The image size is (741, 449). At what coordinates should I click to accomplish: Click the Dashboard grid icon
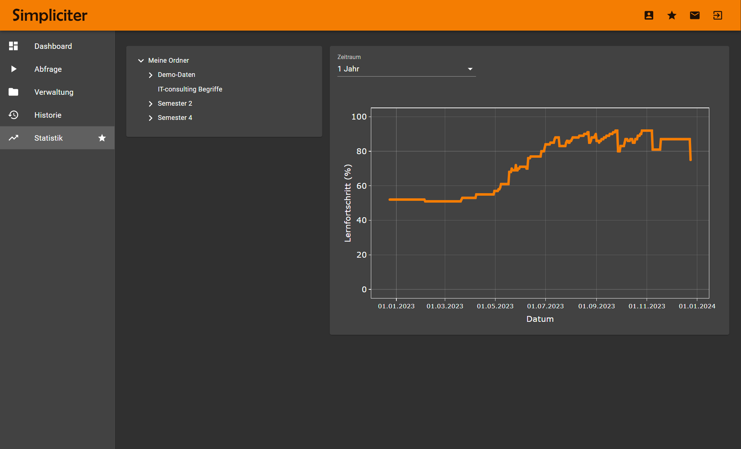tap(13, 46)
